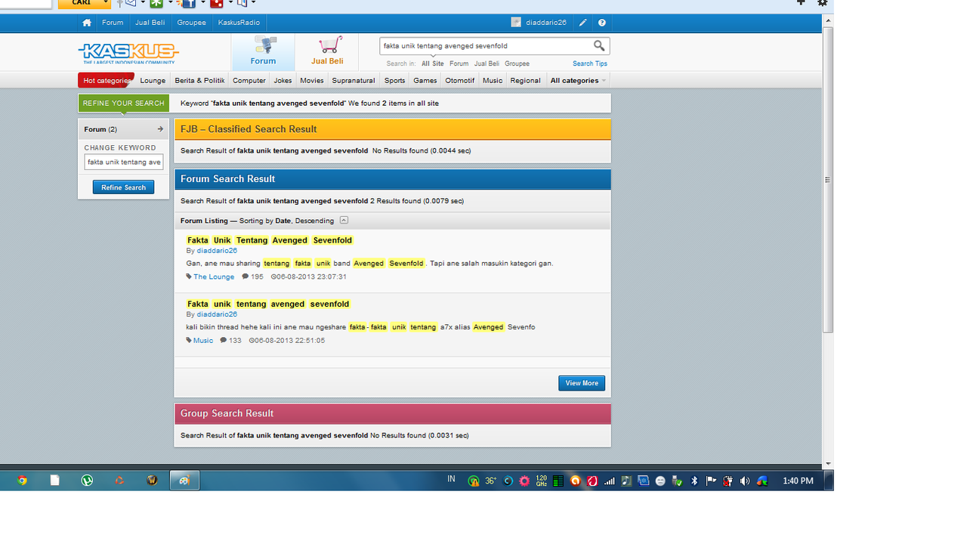Open the Regional category
This screenshot has height=544, width=967.
[x=525, y=80]
